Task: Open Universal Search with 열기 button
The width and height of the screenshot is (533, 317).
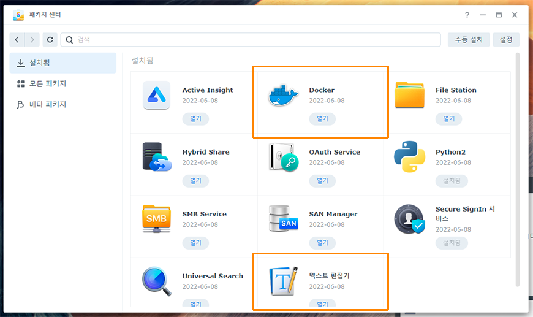Action: [x=196, y=303]
